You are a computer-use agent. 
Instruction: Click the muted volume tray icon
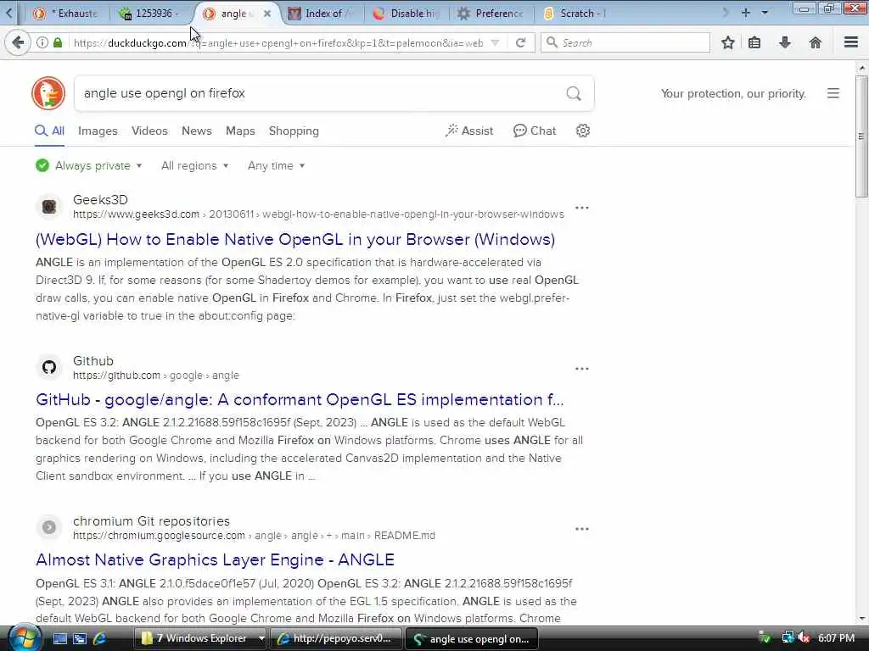tap(805, 638)
